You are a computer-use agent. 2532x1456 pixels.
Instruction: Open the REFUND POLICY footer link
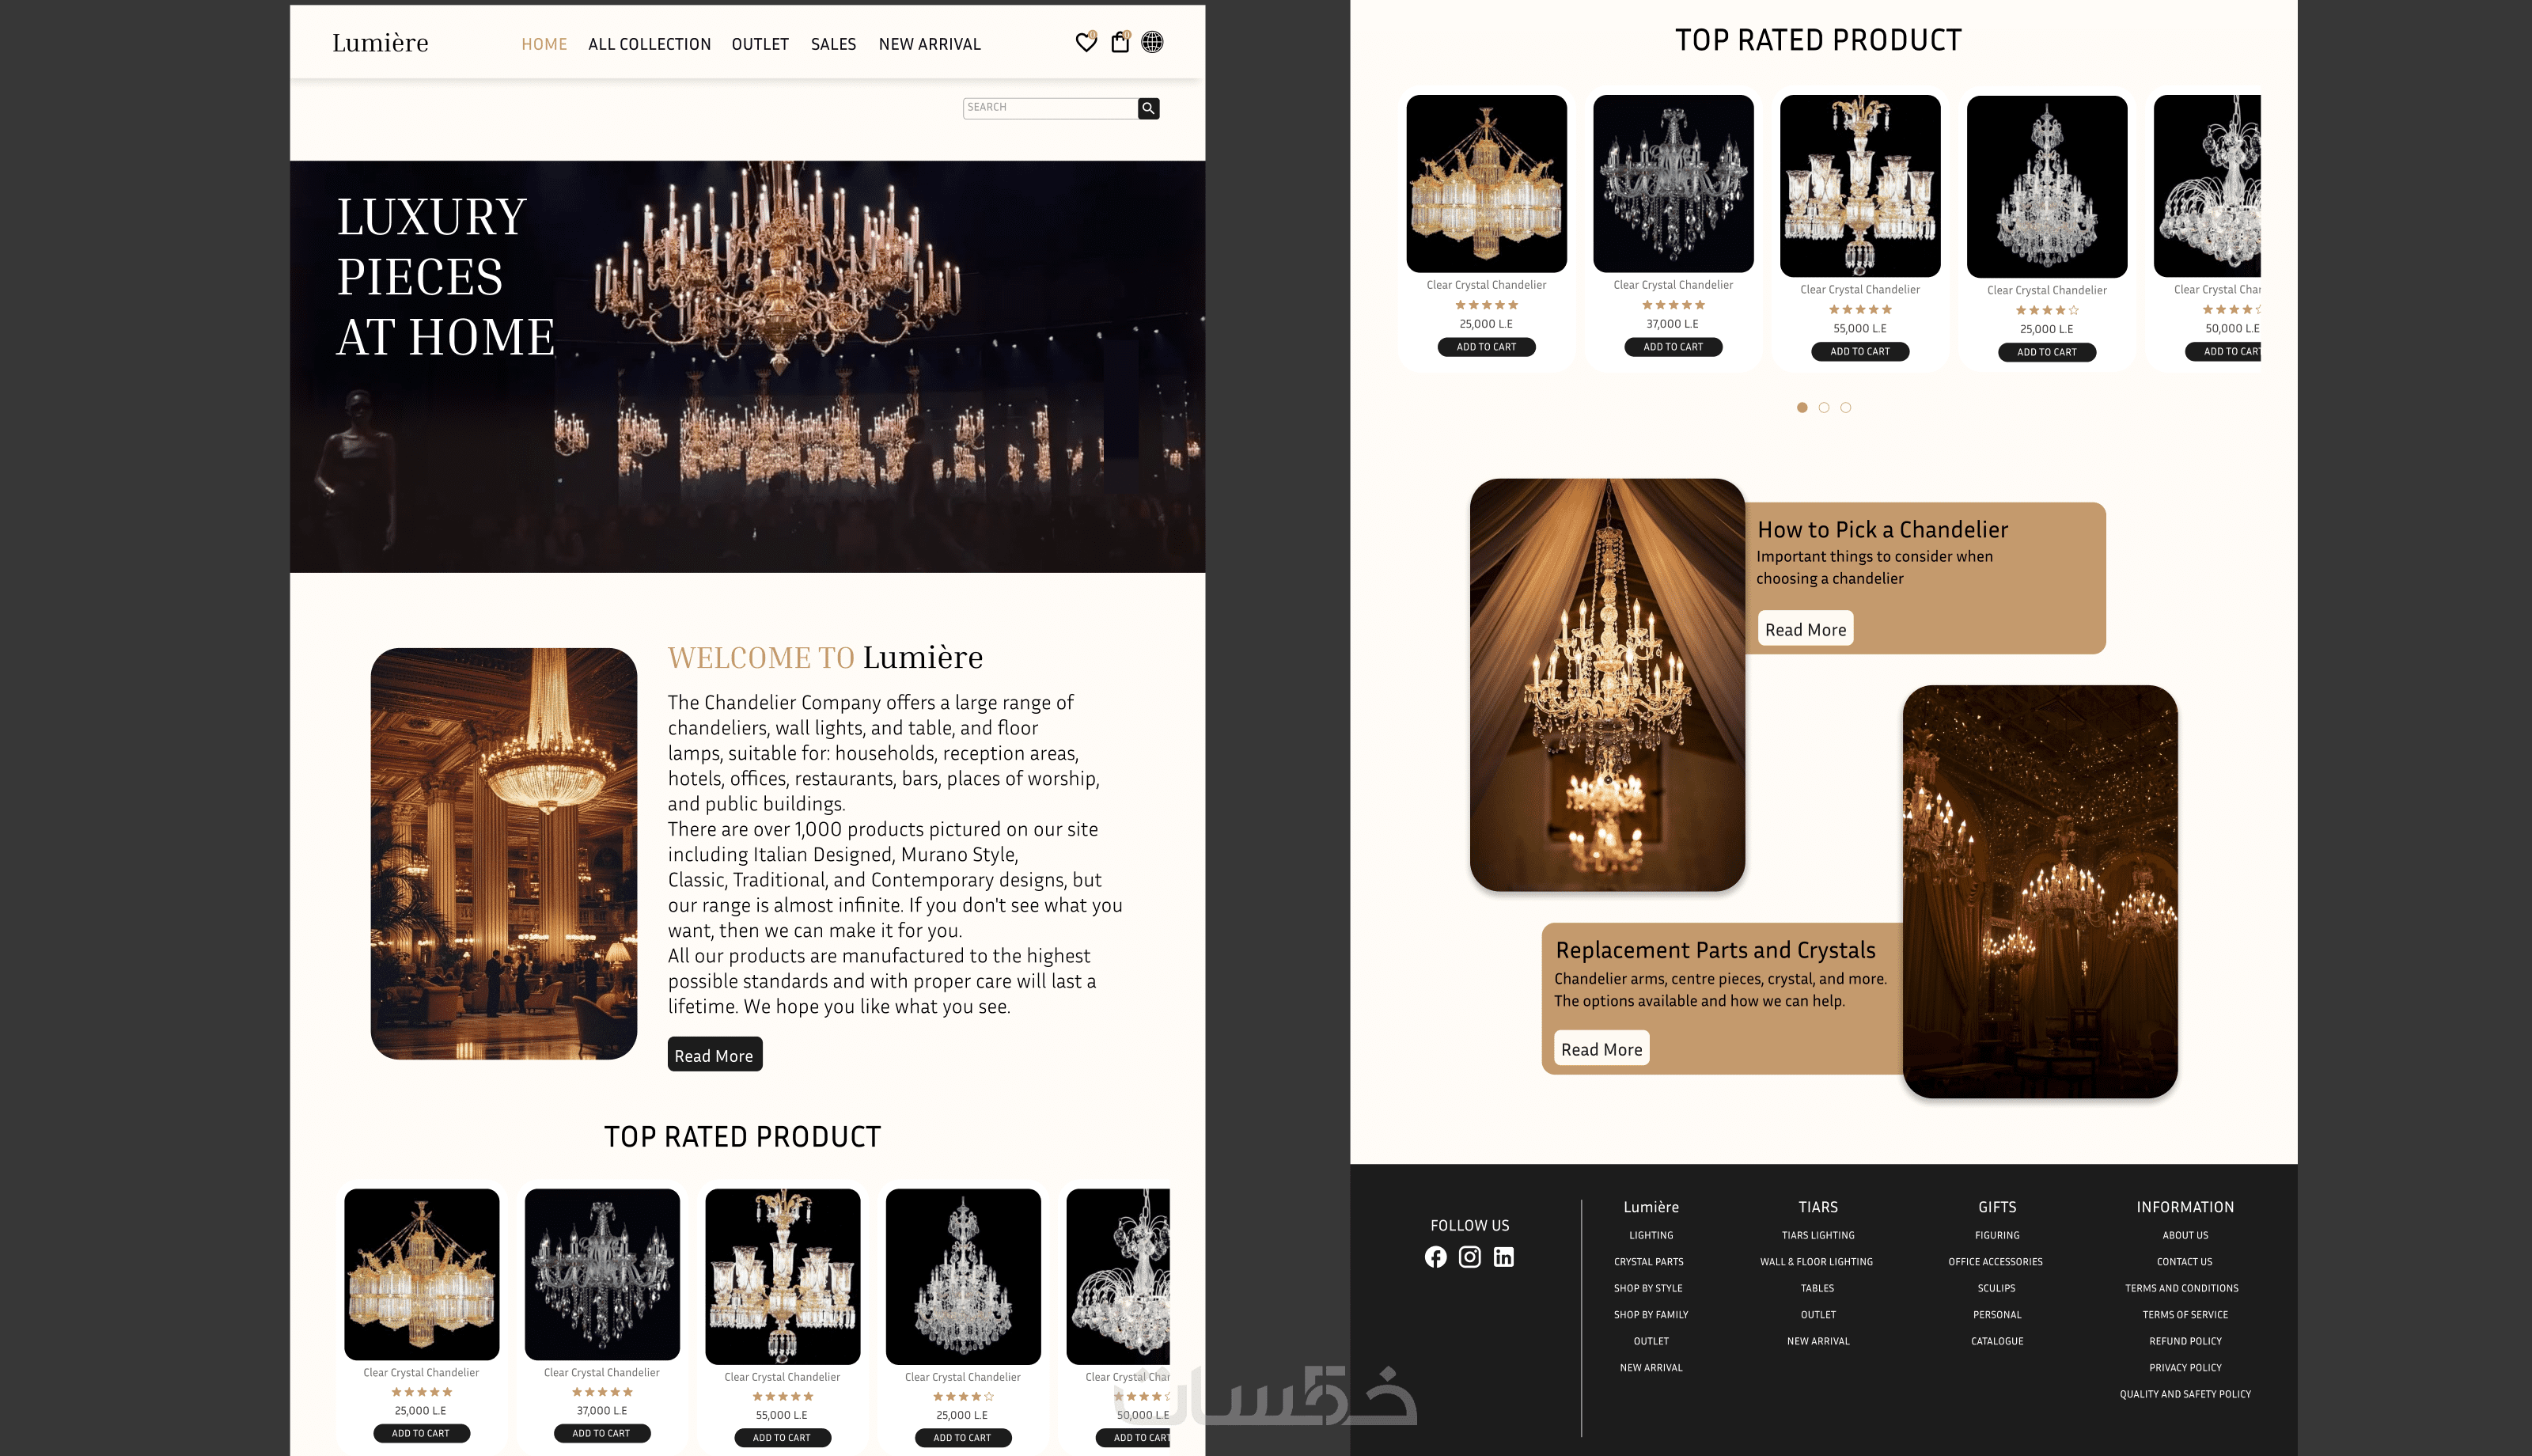[x=2185, y=1341]
